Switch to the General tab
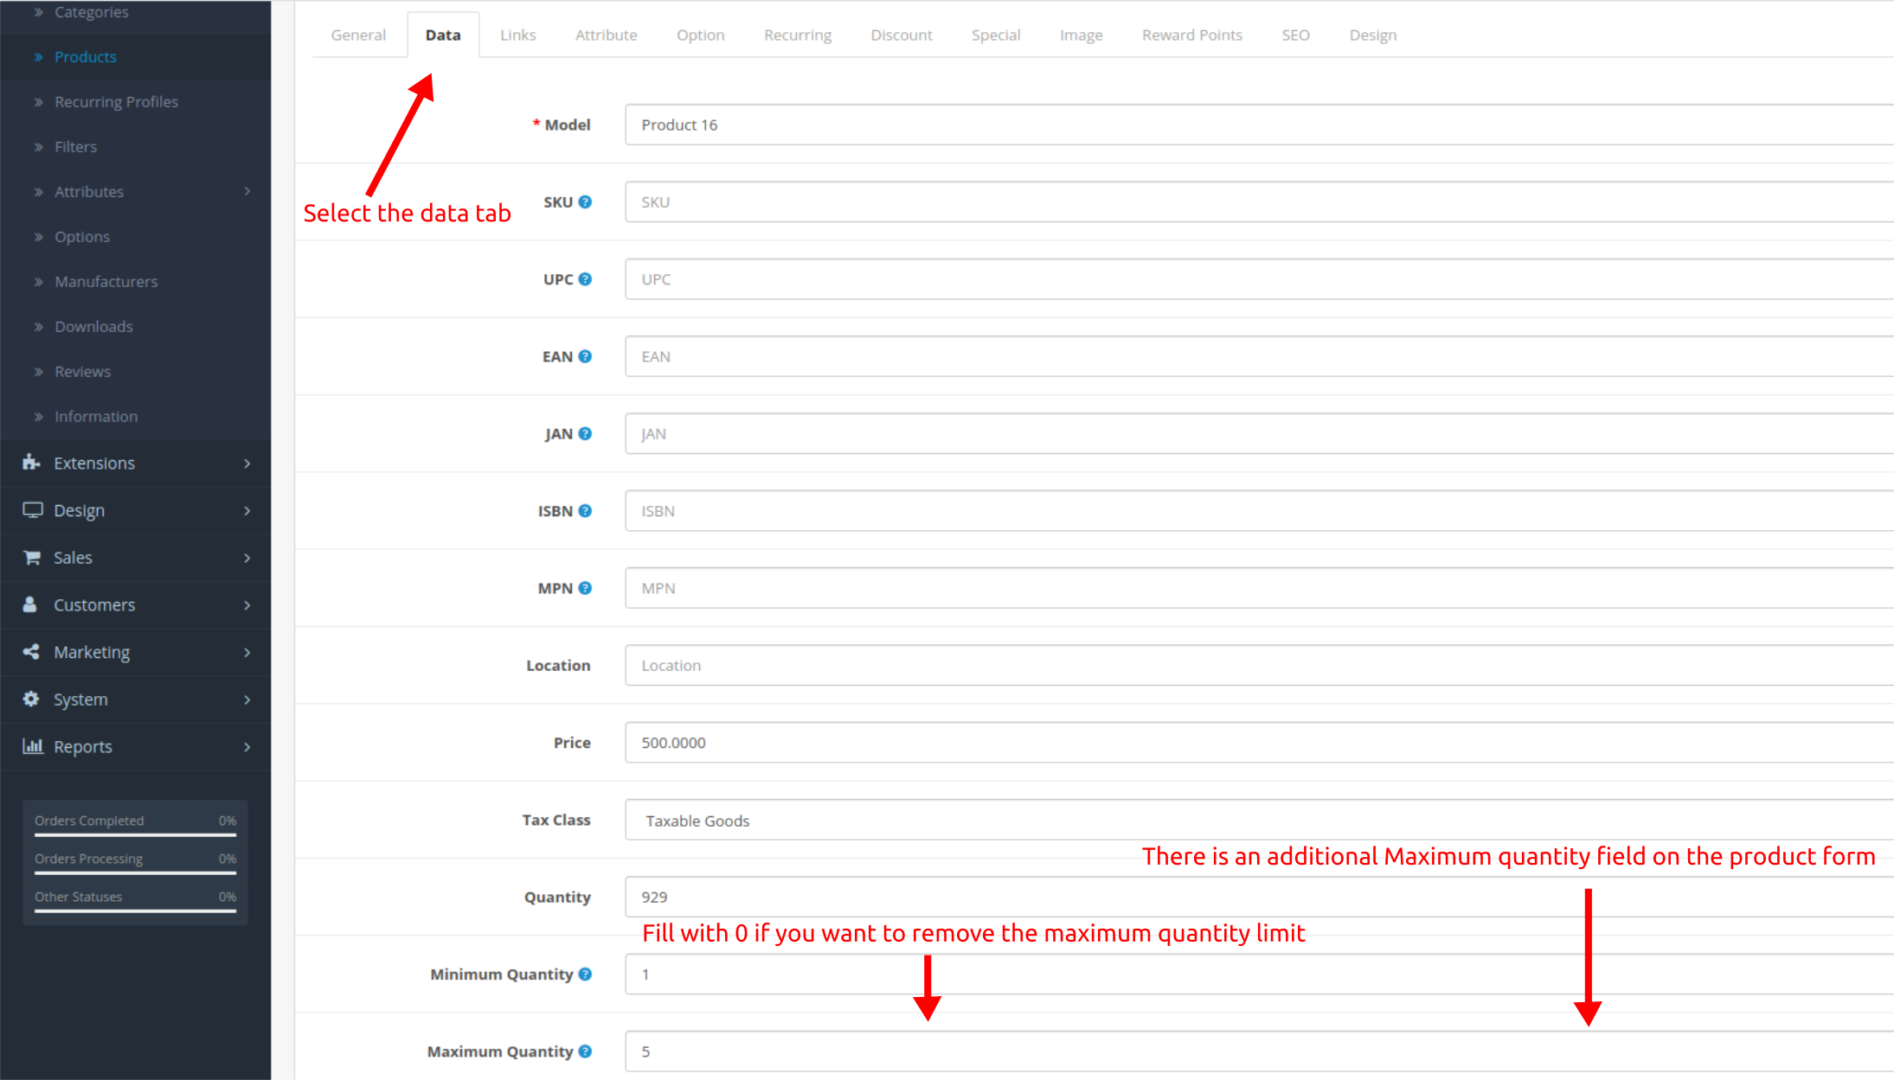 point(358,35)
